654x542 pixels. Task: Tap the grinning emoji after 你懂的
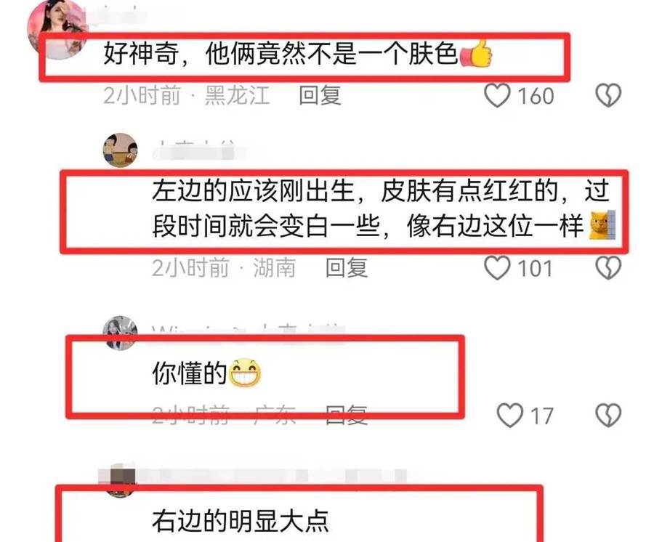pos(246,373)
